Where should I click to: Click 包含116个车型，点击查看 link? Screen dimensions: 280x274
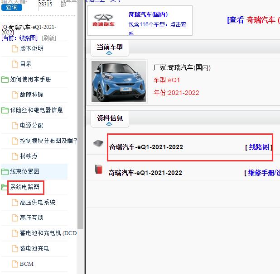pyautogui.click(x=157, y=28)
